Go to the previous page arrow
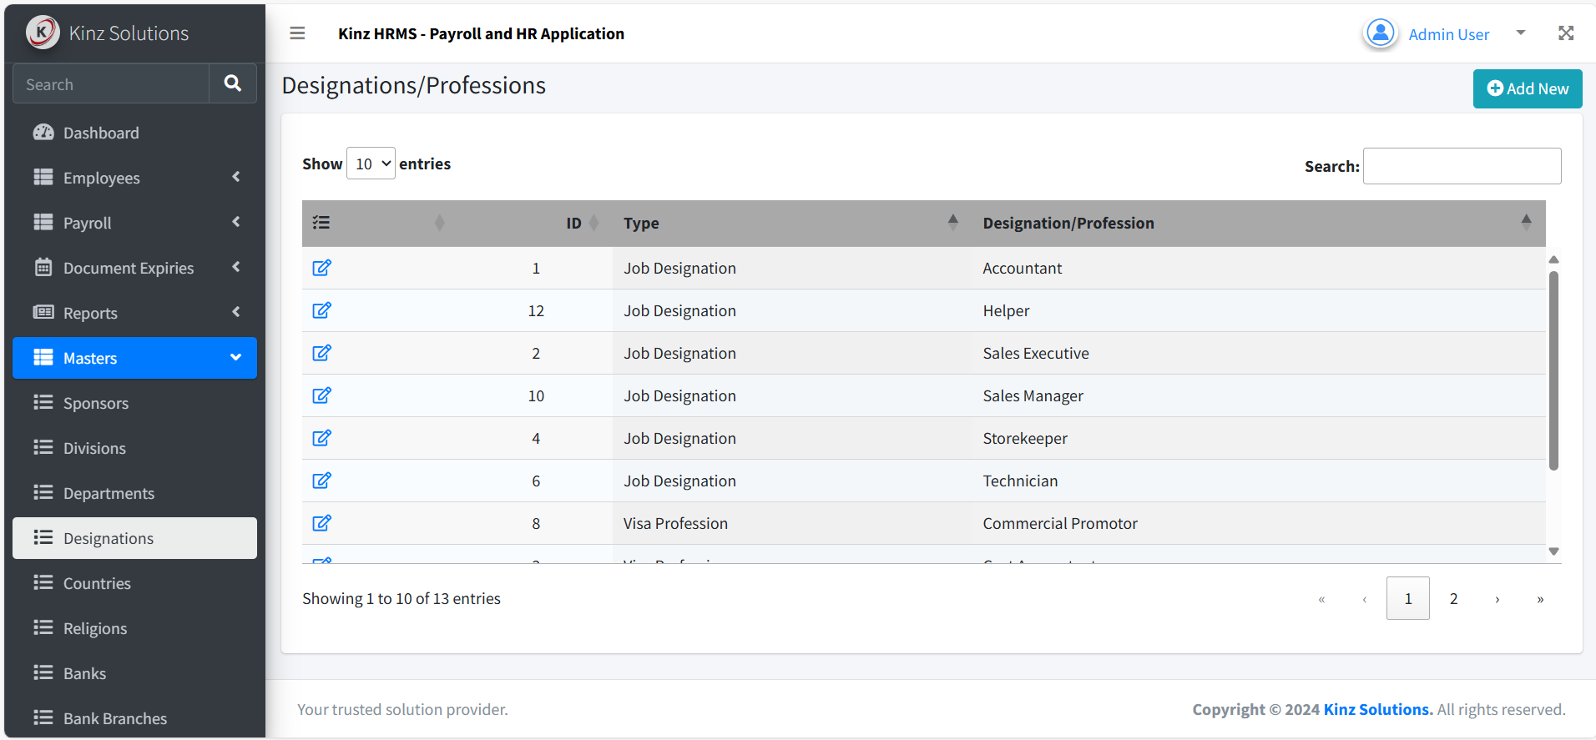Image resolution: width=1596 pixels, height=740 pixels. [x=1365, y=599]
